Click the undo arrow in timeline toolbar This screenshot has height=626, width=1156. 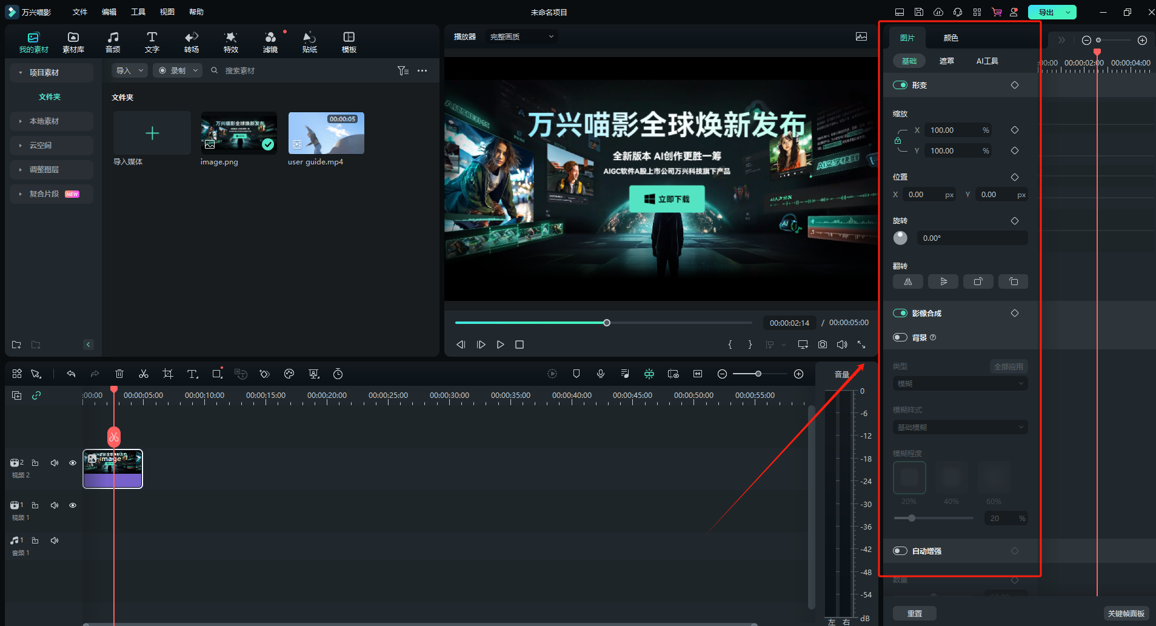tap(71, 374)
